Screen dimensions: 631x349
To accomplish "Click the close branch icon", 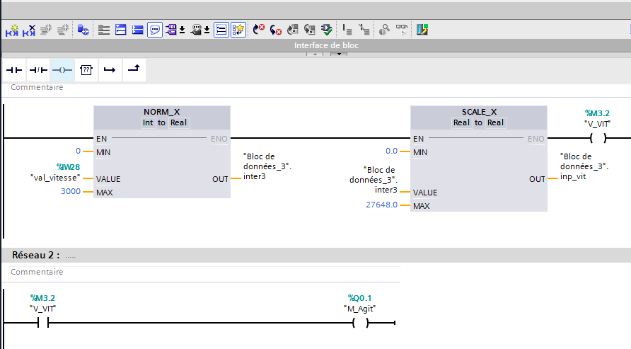I will [x=134, y=69].
